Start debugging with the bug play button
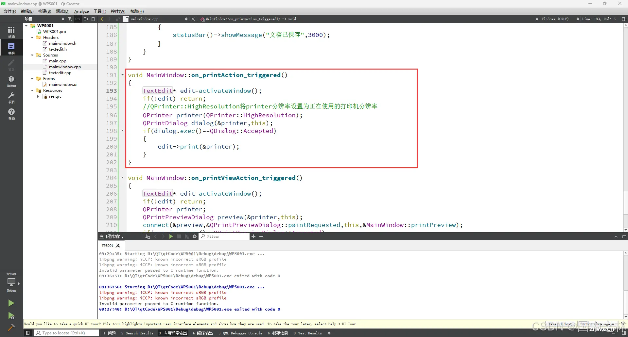This screenshot has height=337, width=628. click(x=11, y=315)
